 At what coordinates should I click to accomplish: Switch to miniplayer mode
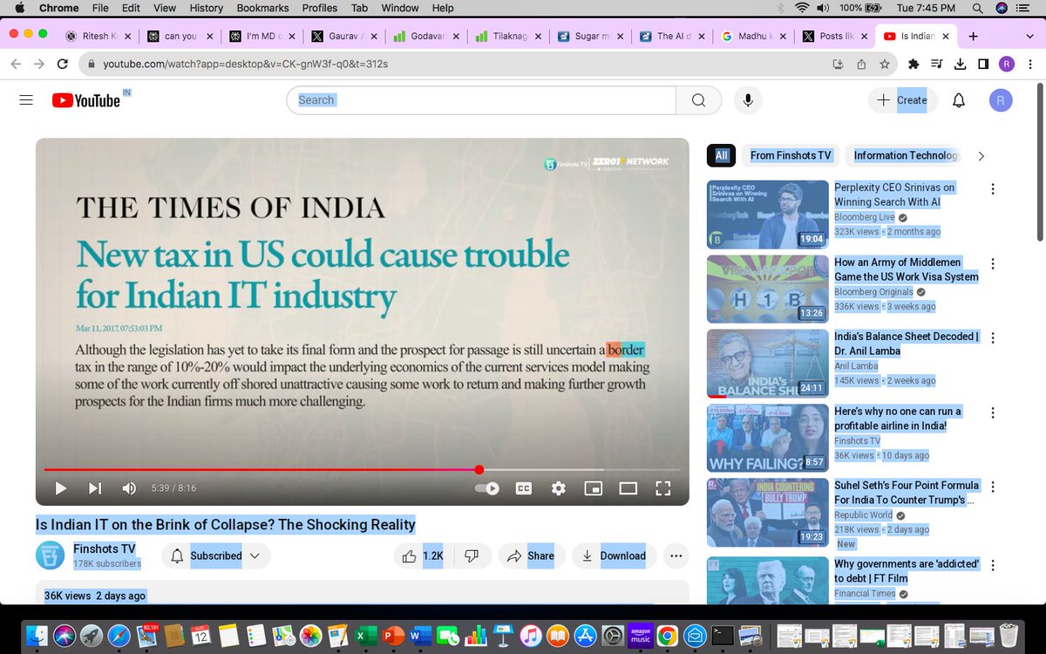point(593,488)
